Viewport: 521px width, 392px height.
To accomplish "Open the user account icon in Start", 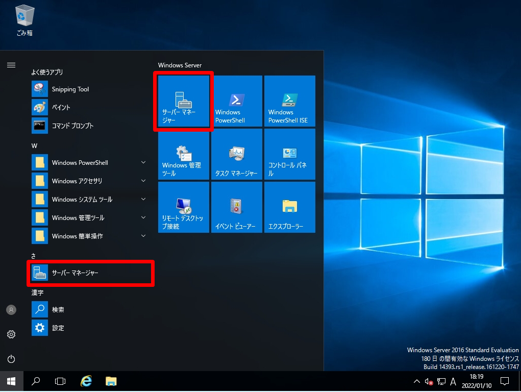I will [11, 310].
